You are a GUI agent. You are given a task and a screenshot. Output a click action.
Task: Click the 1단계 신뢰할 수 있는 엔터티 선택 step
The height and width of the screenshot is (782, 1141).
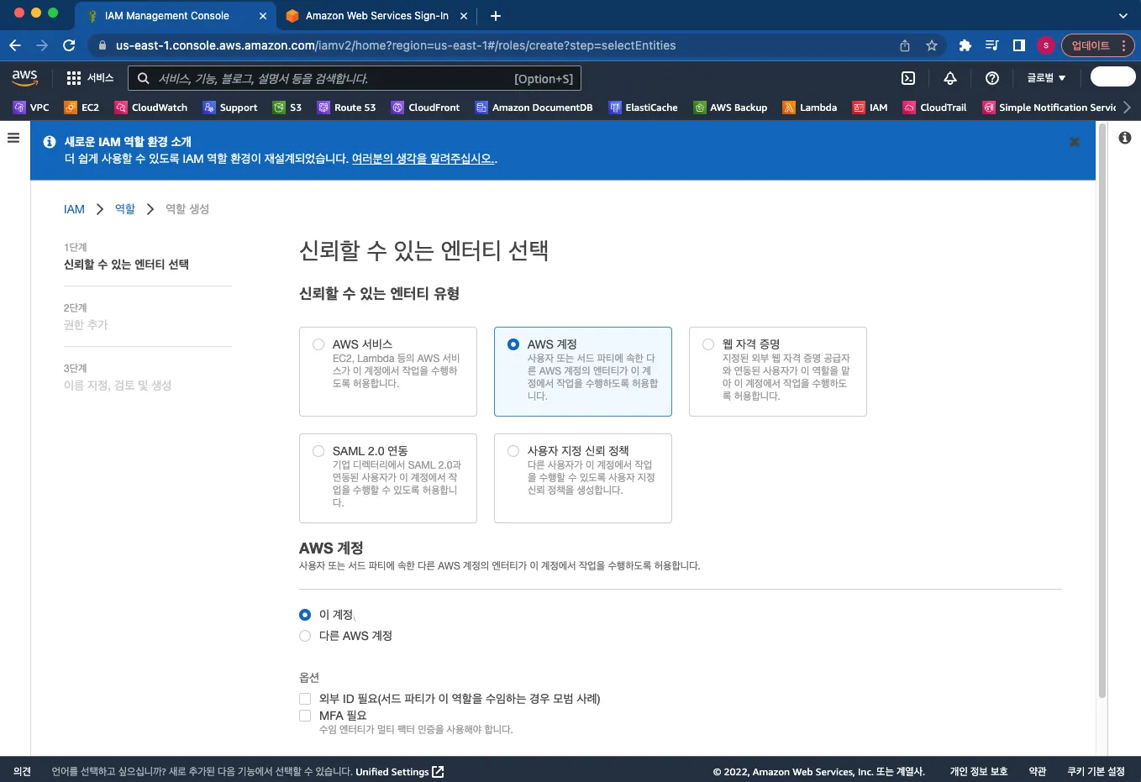pos(126,256)
